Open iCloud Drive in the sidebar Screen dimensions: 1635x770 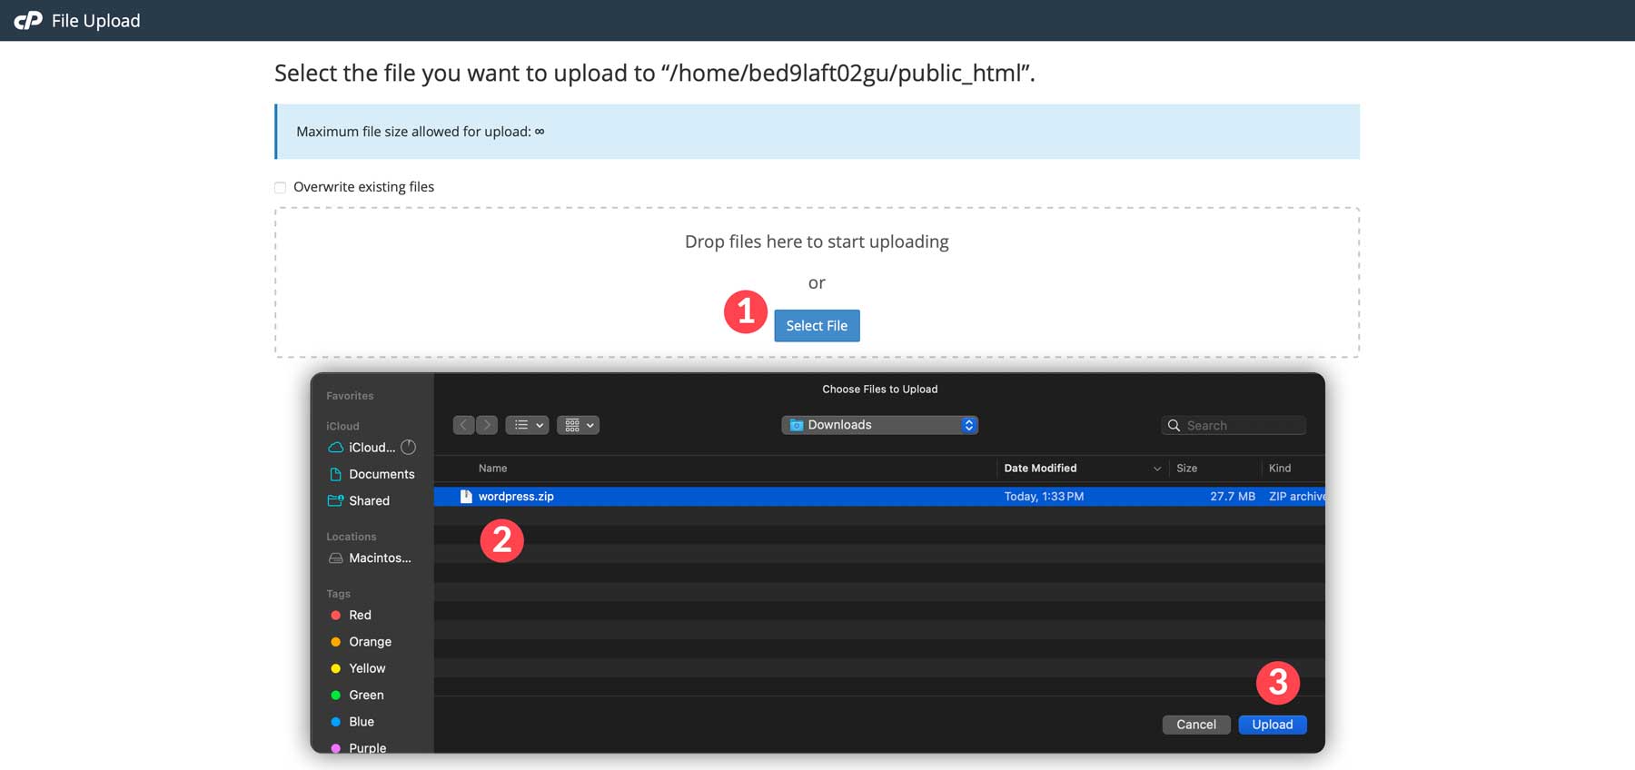click(x=372, y=447)
